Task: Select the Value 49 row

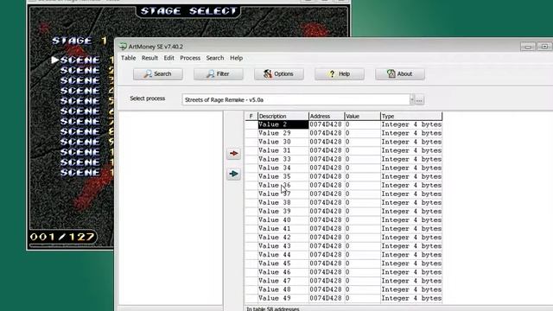Action: click(x=344, y=298)
